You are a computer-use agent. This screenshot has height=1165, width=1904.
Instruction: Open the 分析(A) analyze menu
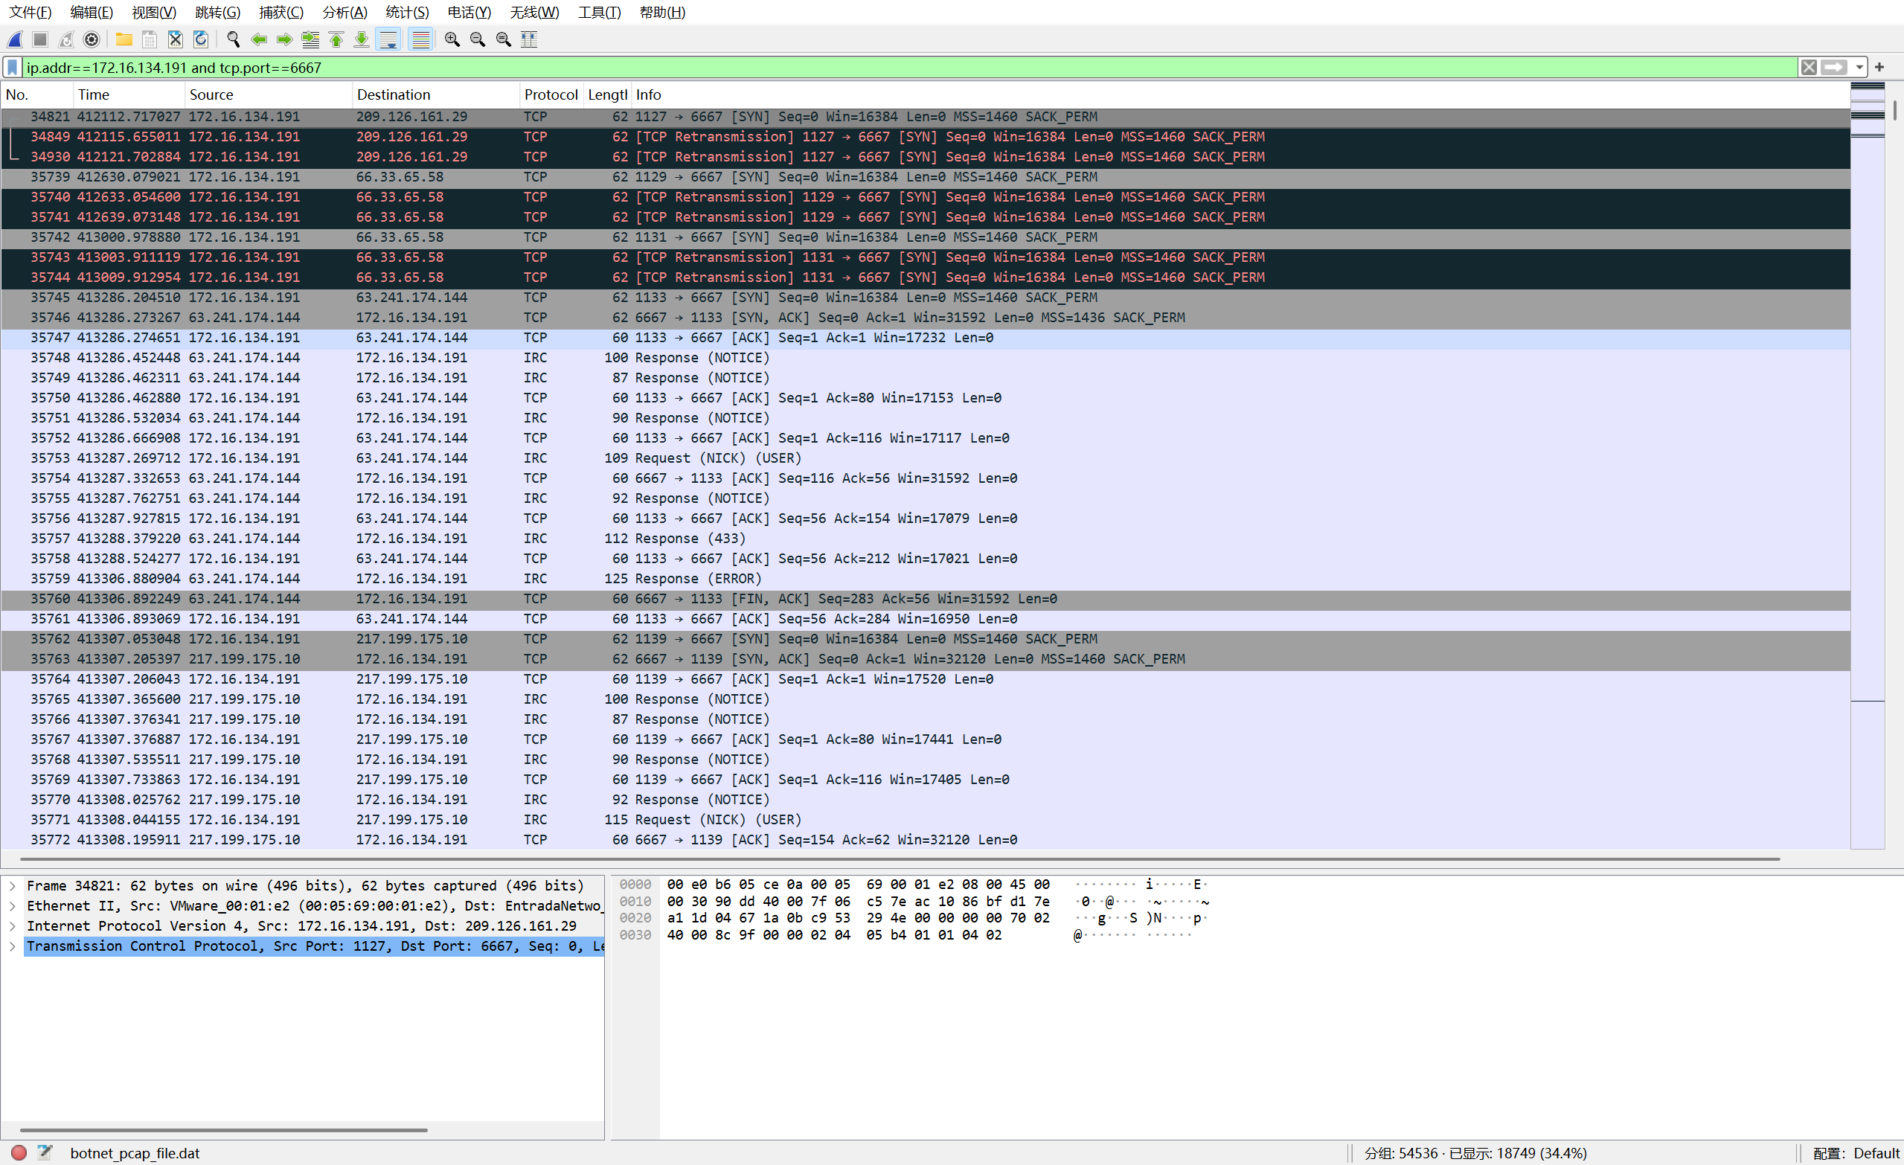(x=344, y=13)
